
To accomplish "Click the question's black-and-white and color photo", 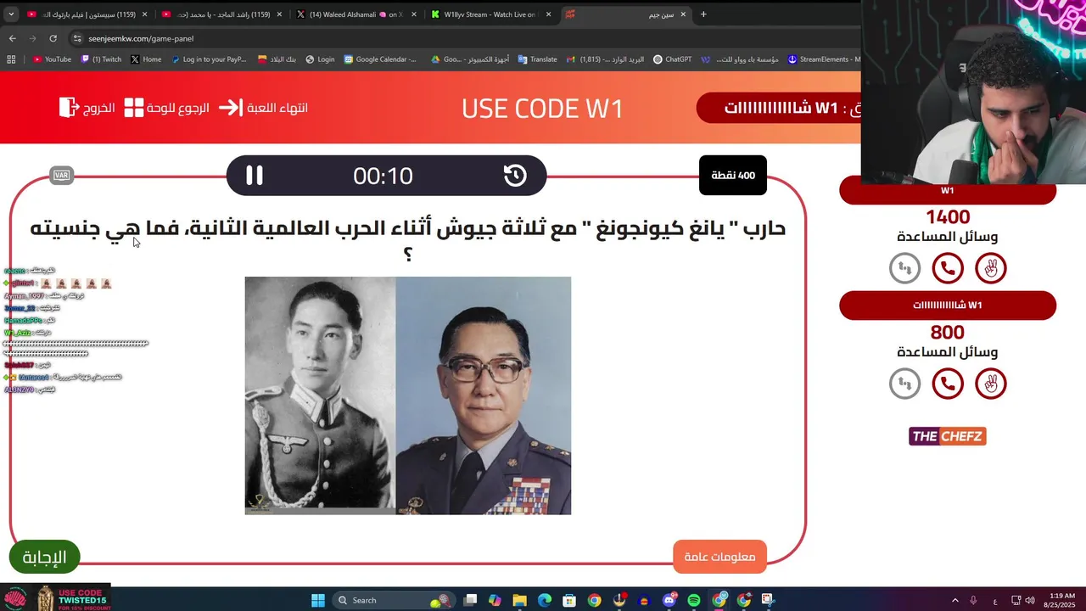I will pos(408,395).
